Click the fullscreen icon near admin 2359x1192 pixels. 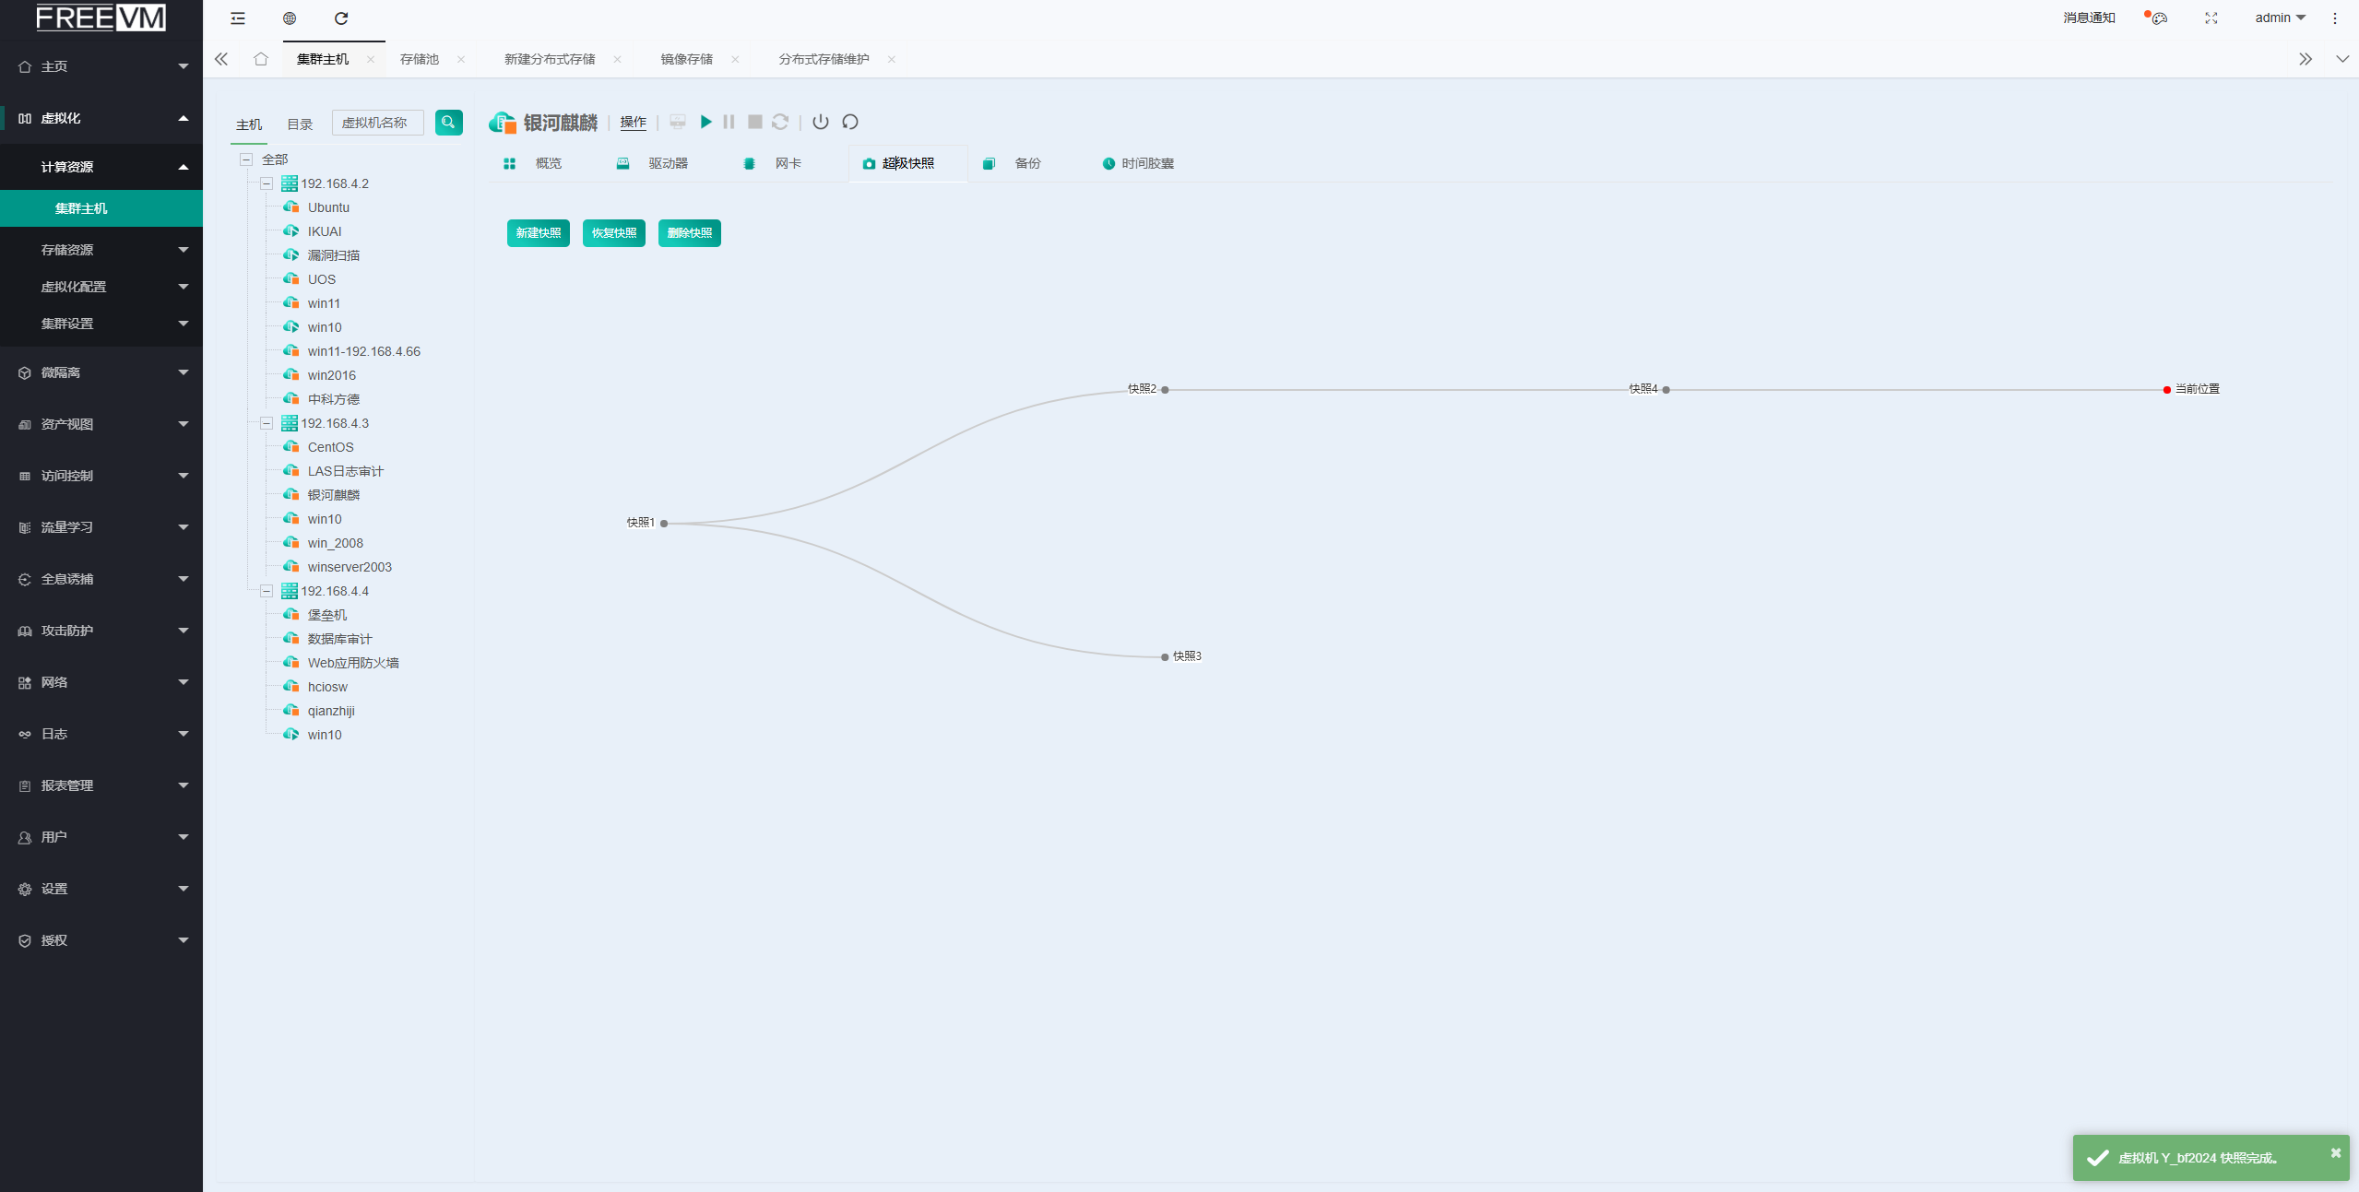[2211, 18]
